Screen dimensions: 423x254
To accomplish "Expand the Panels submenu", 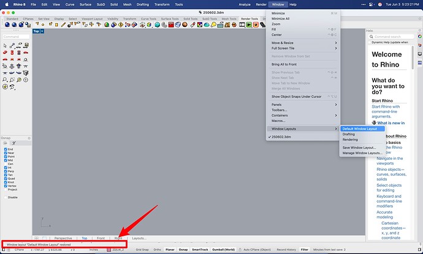I will (x=303, y=105).
